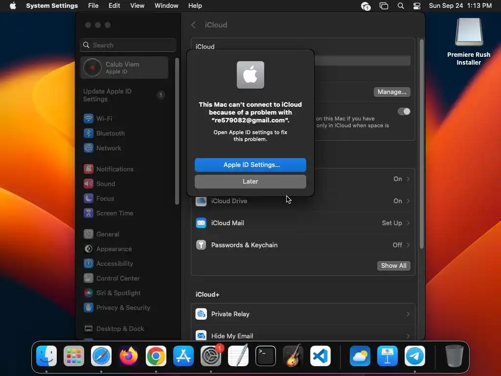
Task: Expand Passwords & Keychain Off chevron
Action: click(x=409, y=245)
